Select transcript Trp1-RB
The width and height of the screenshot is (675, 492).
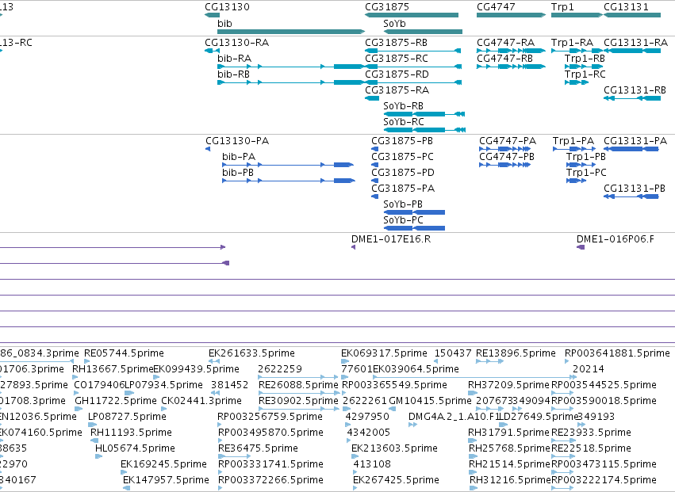[x=584, y=67]
